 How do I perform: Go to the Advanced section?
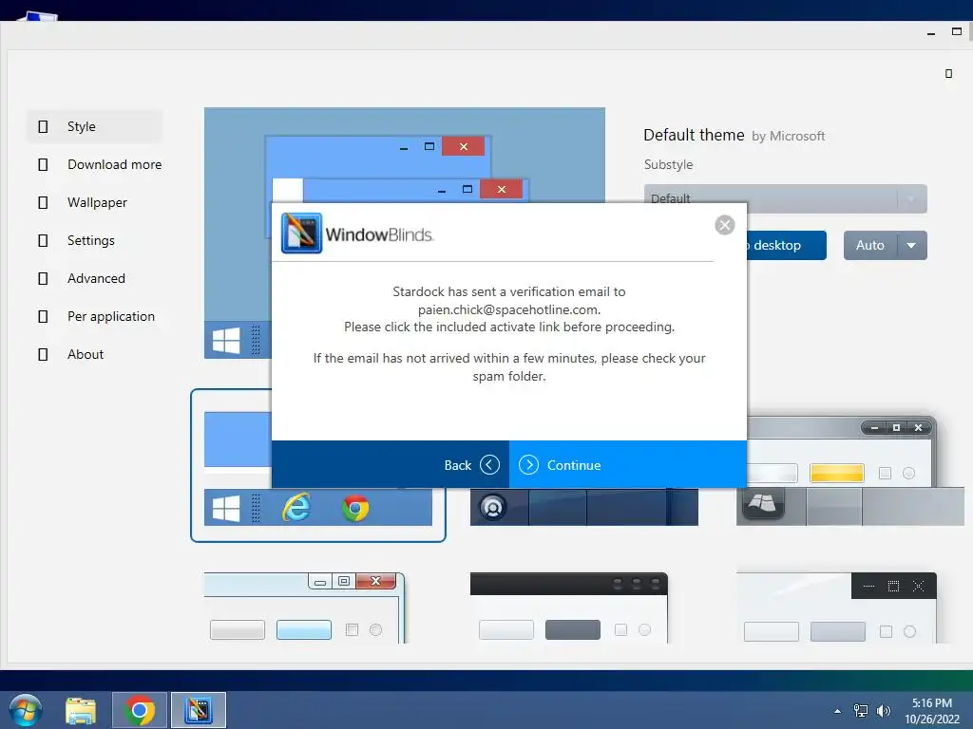click(x=94, y=278)
